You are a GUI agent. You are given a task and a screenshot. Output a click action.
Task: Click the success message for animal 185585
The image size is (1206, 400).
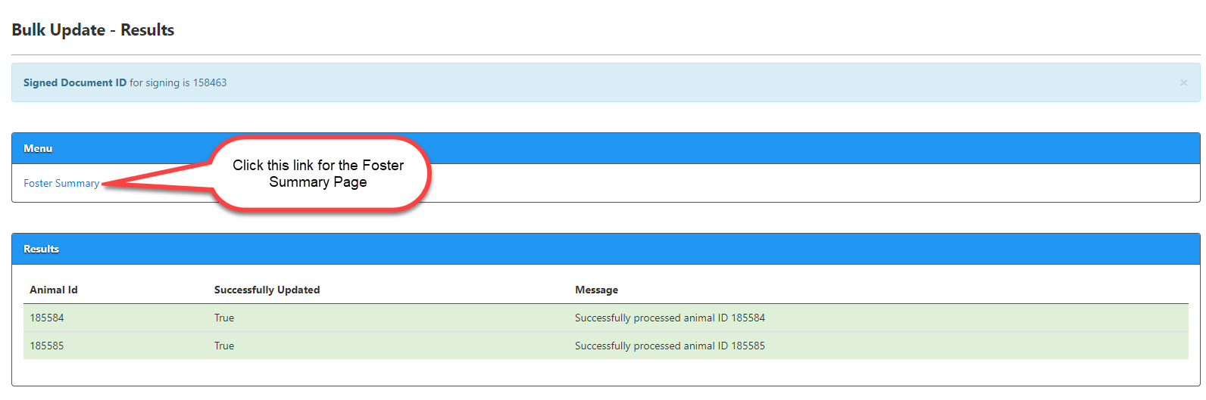(670, 346)
